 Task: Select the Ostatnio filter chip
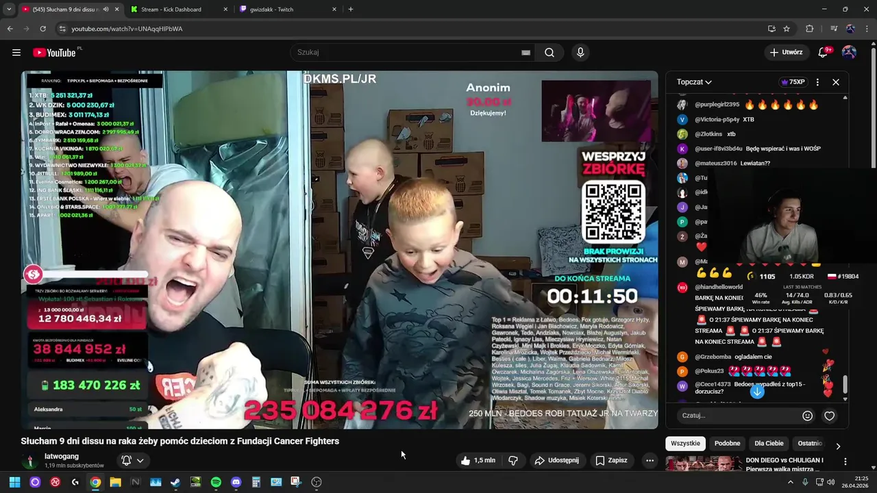pos(810,444)
